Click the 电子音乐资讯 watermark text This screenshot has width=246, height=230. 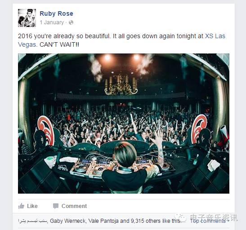[x=214, y=217]
